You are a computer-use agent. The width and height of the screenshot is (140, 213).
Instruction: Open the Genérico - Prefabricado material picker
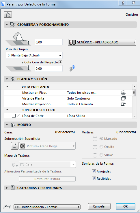[x=102, y=42]
